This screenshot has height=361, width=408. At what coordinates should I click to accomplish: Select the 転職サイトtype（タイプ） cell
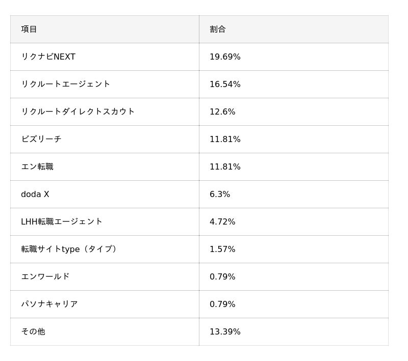click(x=70, y=249)
